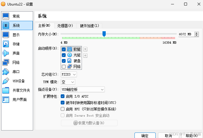Click the network icon in boot order list
The width and height of the screenshot is (203, 138).
(69, 67)
